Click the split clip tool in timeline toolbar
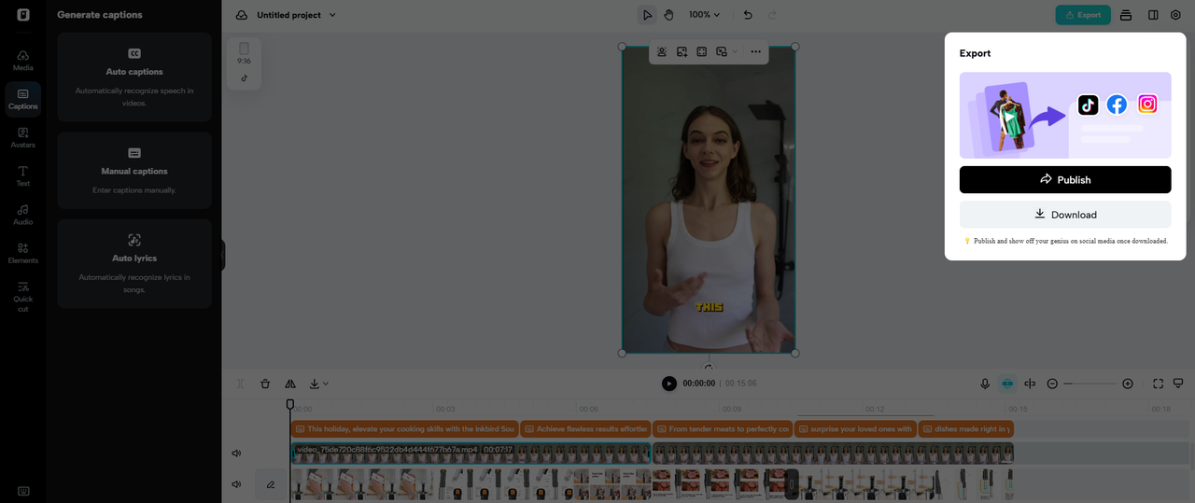This screenshot has height=503, width=1195. pos(240,384)
